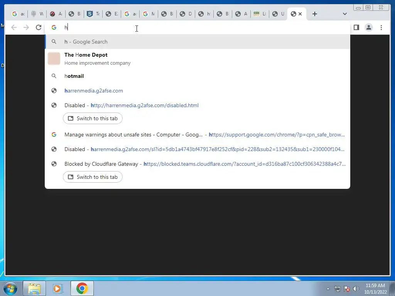Click 'Switch to this tab' under Cloudflare Gateway
The image size is (395, 296).
93,177
